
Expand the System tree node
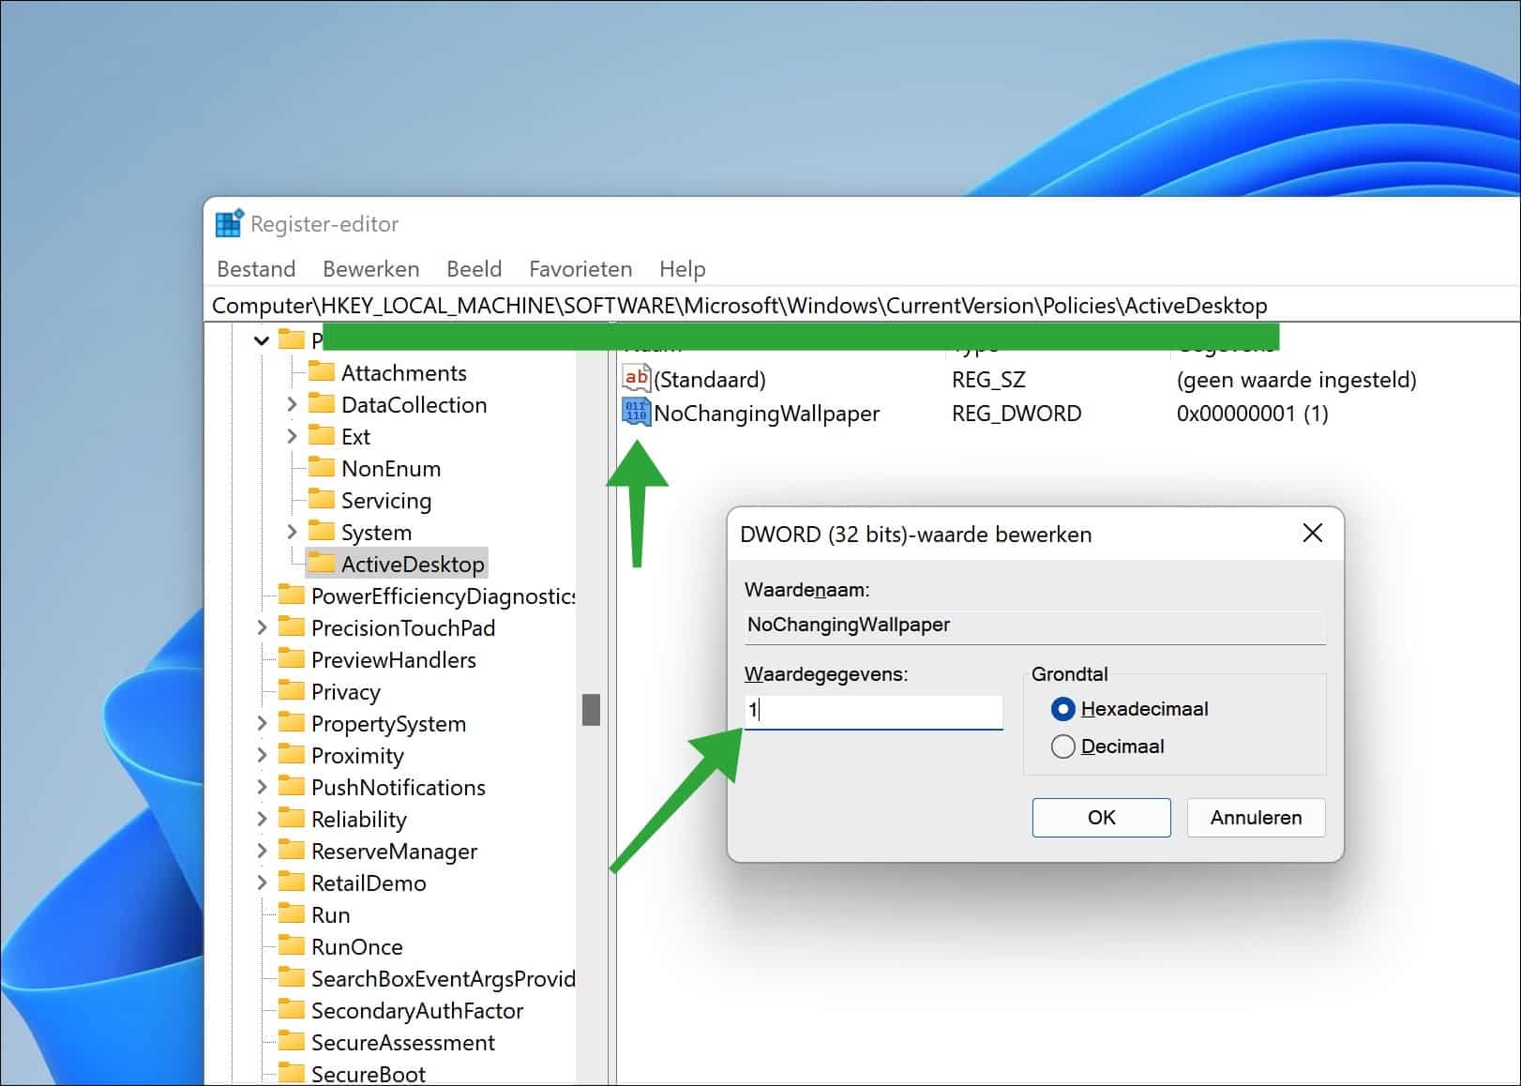(x=293, y=532)
